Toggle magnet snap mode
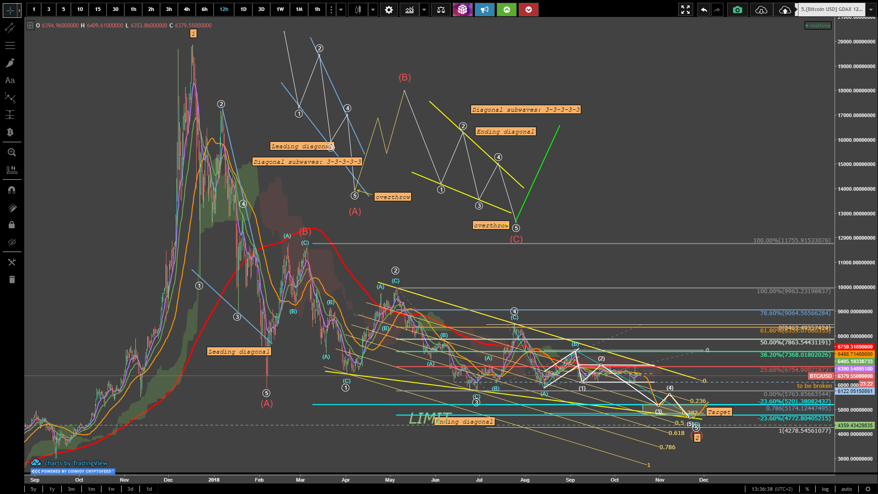This screenshot has height=494, width=878. (12, 190)
